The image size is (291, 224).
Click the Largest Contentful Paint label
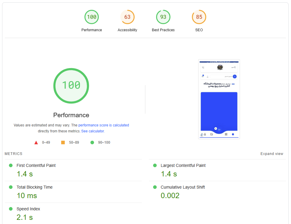183,166
